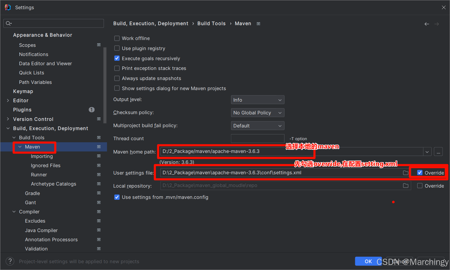450x270 pixels.
Task: Click the IntelliJ logo in the title bar
Action: [8, 7]
